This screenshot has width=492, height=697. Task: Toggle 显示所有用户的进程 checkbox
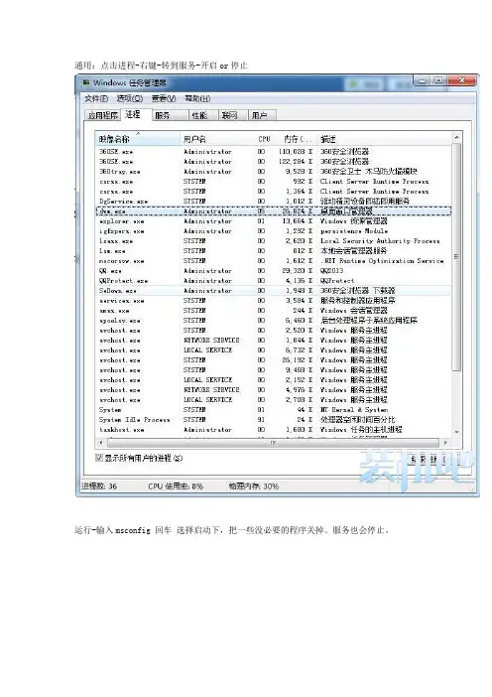coord(99,458)
